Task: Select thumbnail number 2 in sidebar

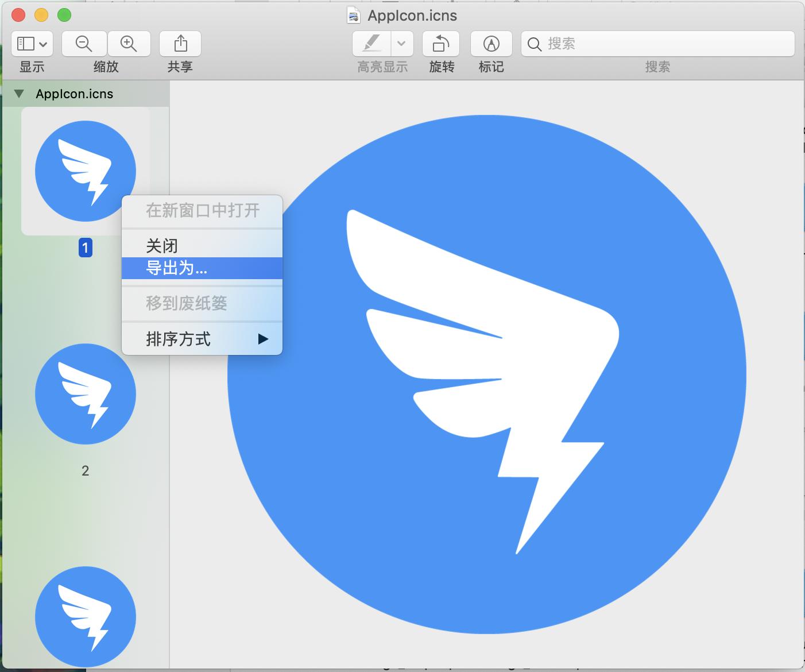Action: click(86, 394)
